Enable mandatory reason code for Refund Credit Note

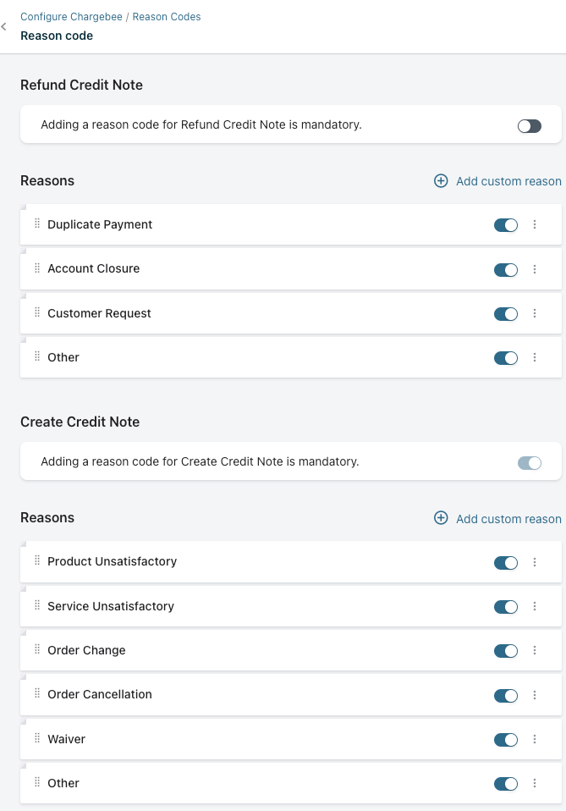529,126
